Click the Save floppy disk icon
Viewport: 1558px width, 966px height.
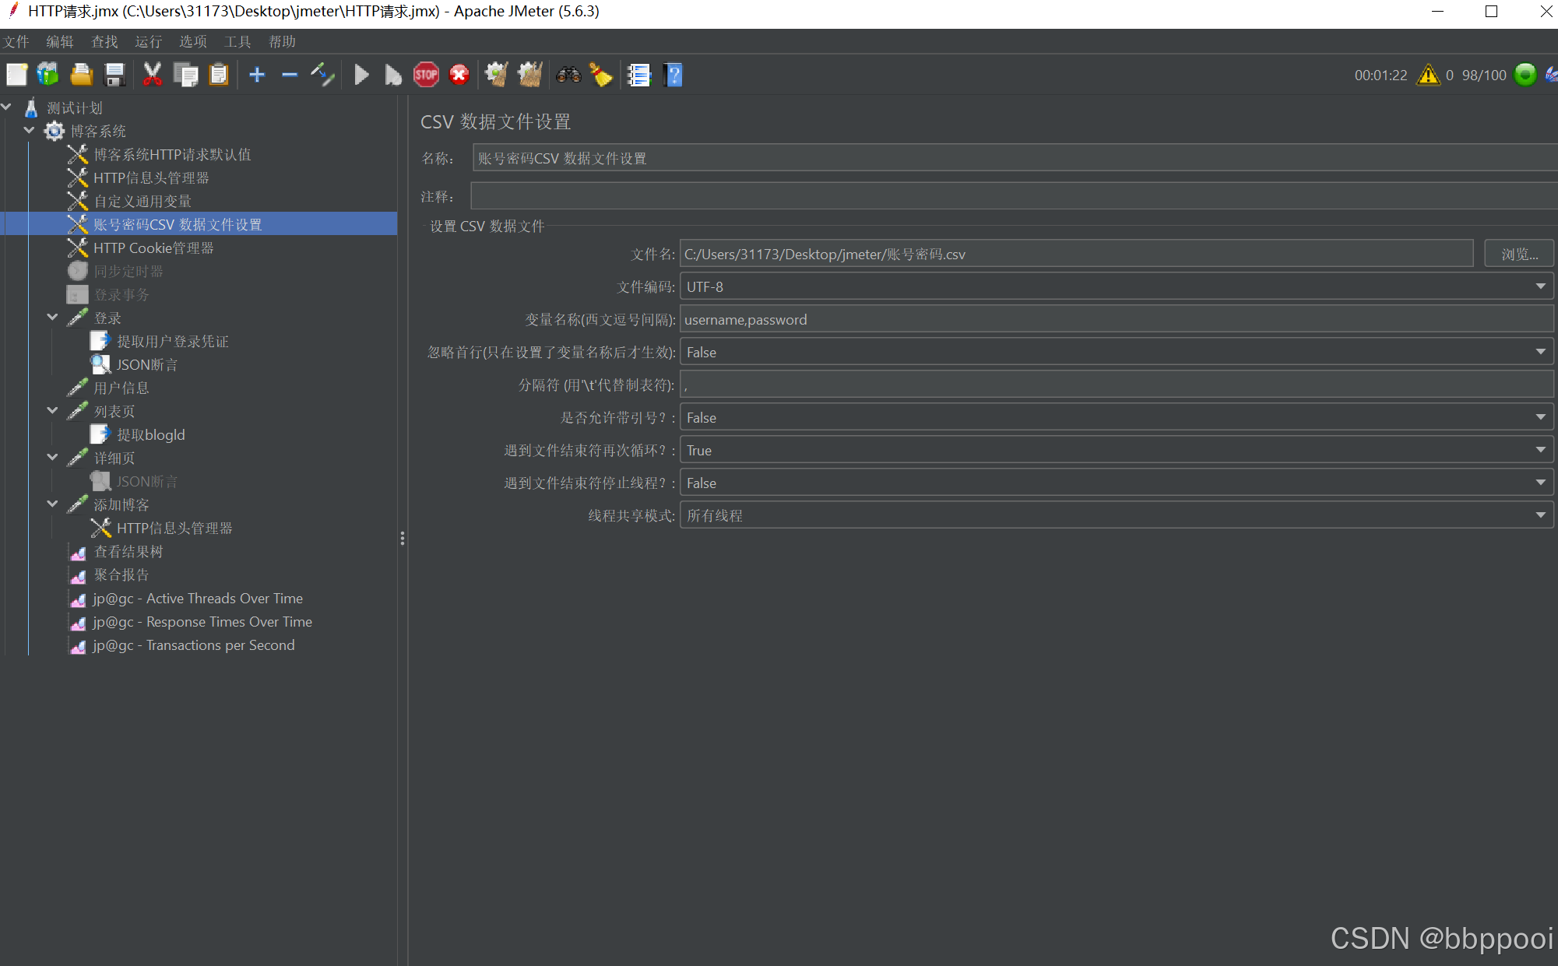[x=115, y=75]
